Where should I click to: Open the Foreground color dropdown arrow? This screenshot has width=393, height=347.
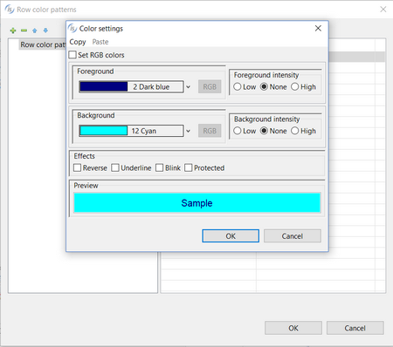click(x=189, y=86)
